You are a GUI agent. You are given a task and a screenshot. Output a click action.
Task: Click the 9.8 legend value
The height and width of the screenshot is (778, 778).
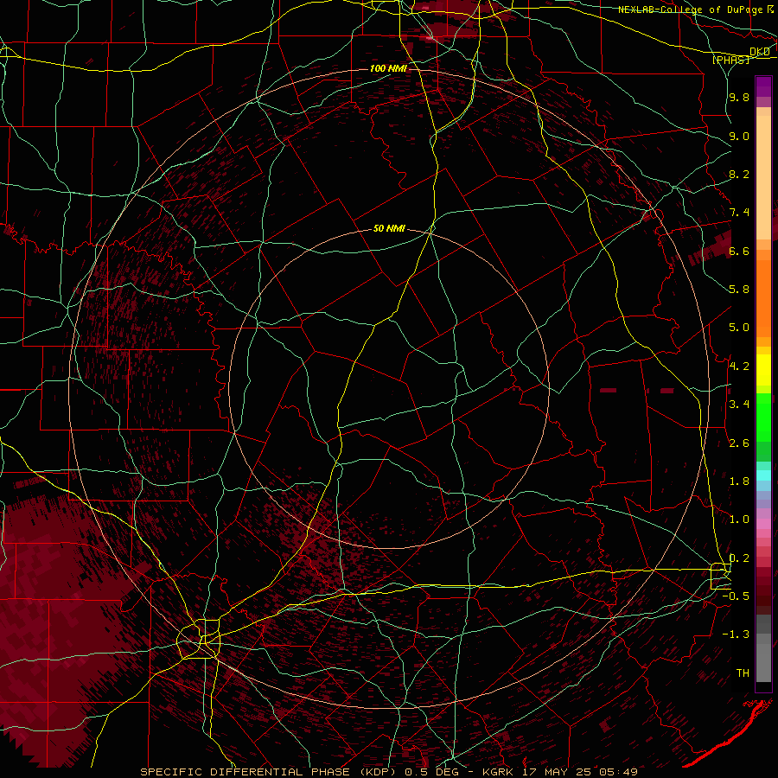click(739, 97)
